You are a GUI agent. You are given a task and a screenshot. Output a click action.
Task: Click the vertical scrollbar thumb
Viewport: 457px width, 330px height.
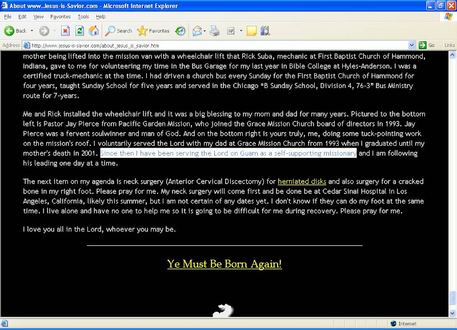452,298
